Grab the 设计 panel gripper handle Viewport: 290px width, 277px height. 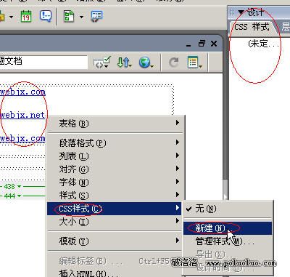pos(232,12)
